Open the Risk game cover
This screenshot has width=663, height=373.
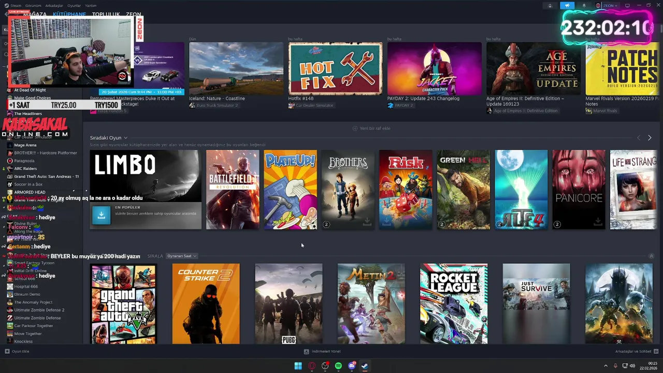tap(406, 190)
